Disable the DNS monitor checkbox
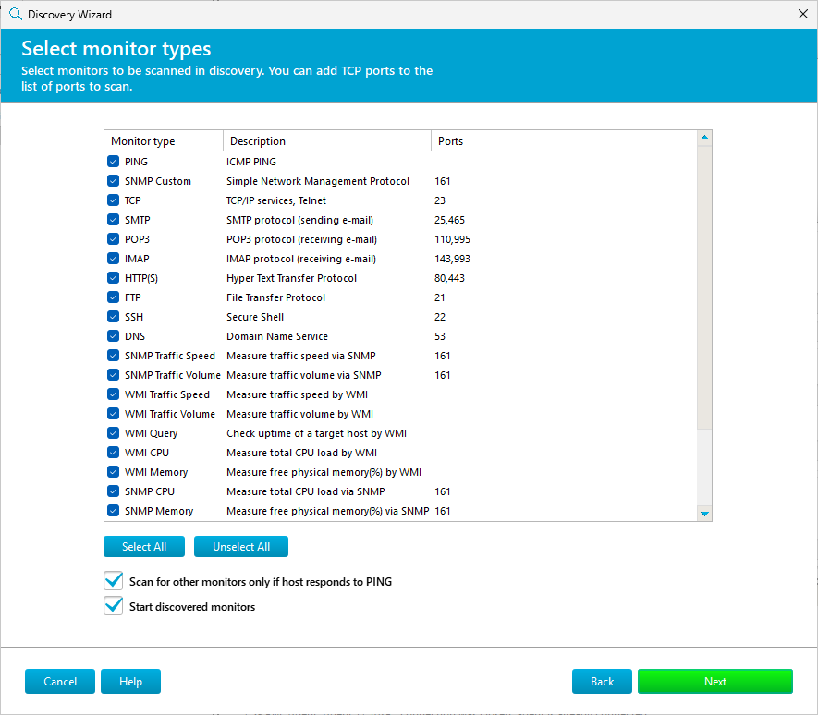Screen dimensions: 818x715 [113, 336]
